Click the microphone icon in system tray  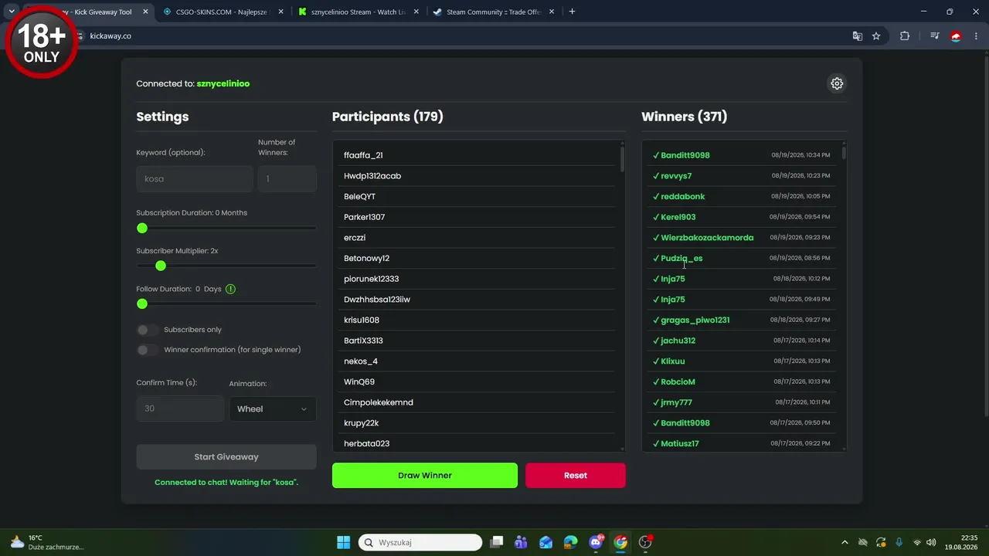pos(899,542)
